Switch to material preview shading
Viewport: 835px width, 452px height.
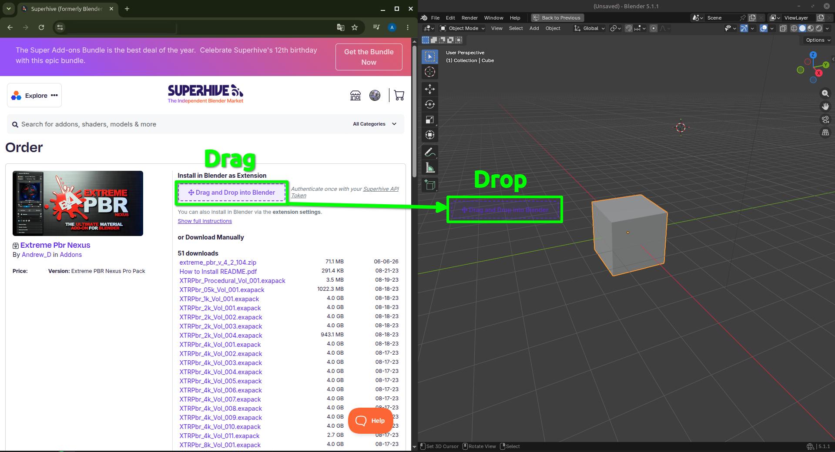811,28
